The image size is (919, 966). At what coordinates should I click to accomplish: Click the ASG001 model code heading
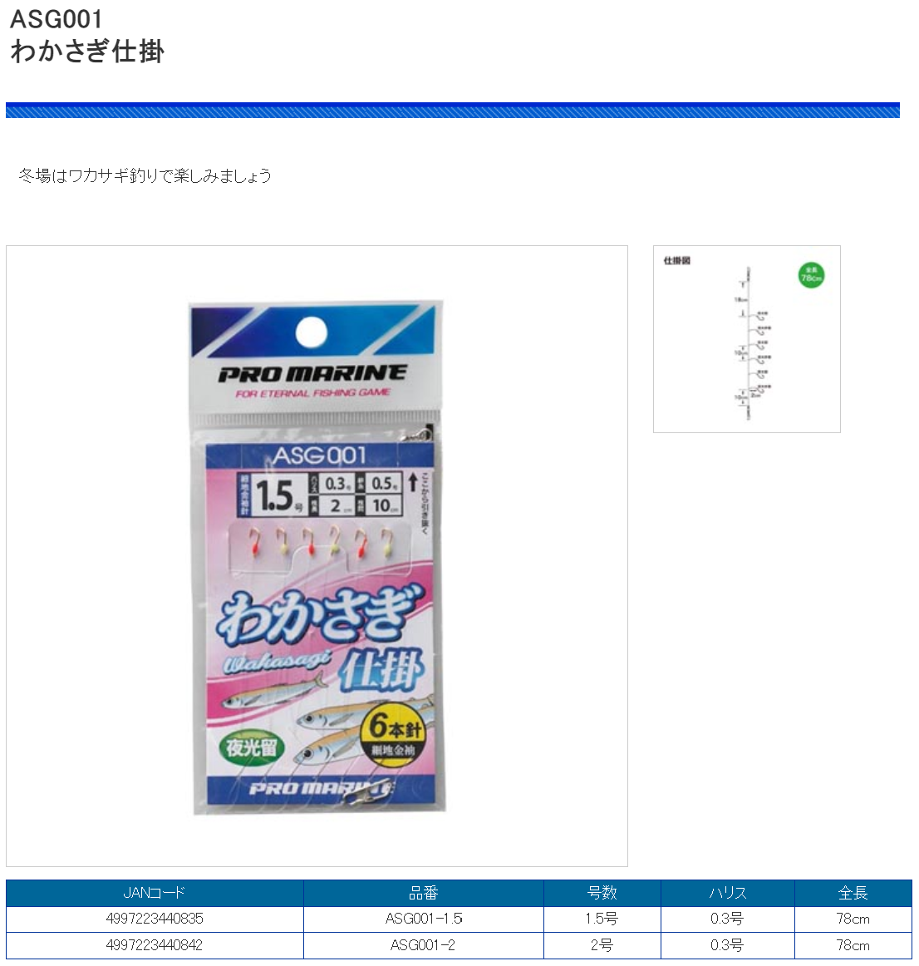[57, 19]
